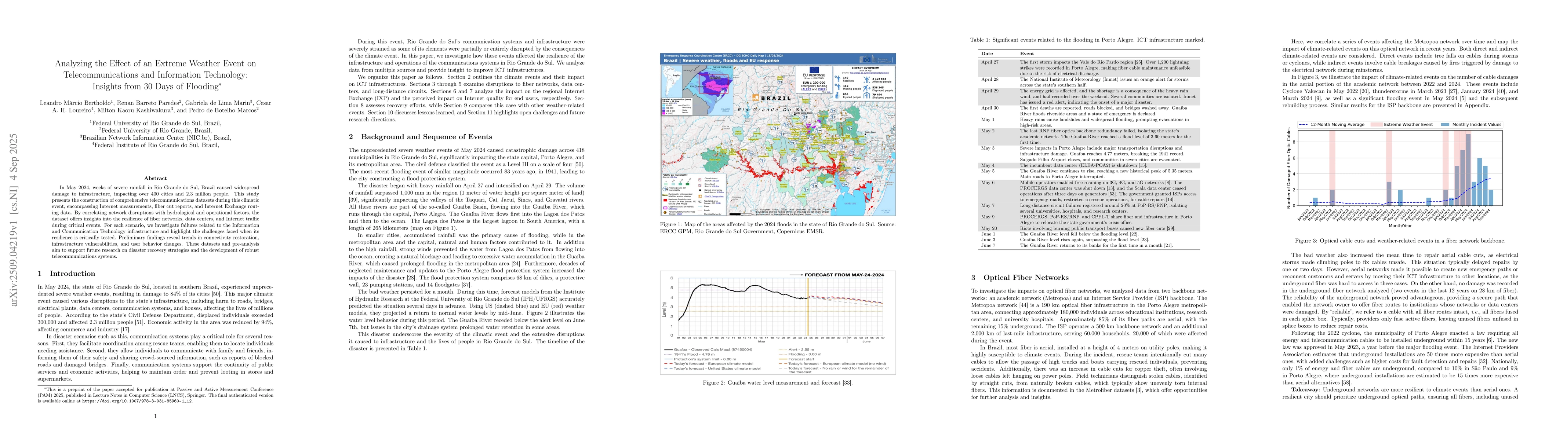
Task: Click the Figure 1 caption text
Action: pos(778,228)
